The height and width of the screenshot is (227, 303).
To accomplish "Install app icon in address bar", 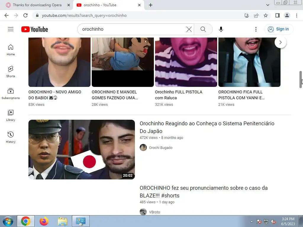I will (x=246, y=15).
